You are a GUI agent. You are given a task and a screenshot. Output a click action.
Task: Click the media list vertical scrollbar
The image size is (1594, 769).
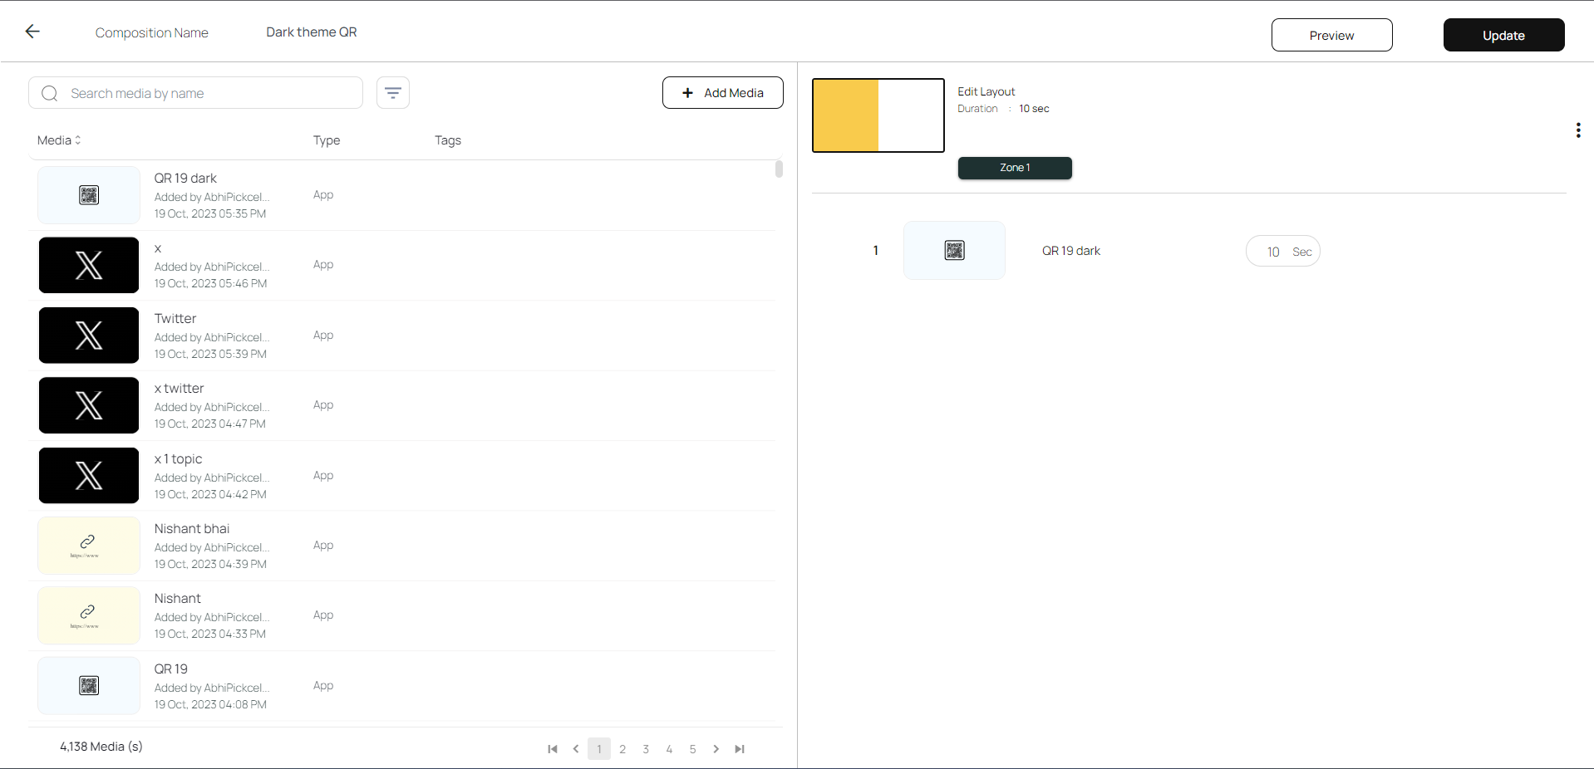pyautogui.click(x=779, y=170)
